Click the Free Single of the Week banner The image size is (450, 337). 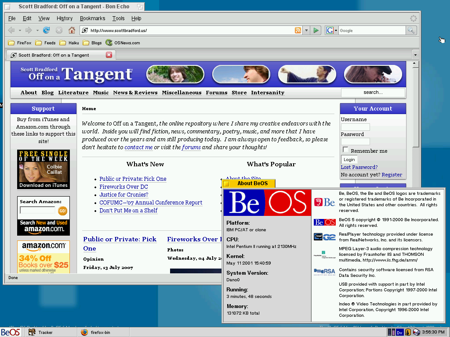(44, 169)
